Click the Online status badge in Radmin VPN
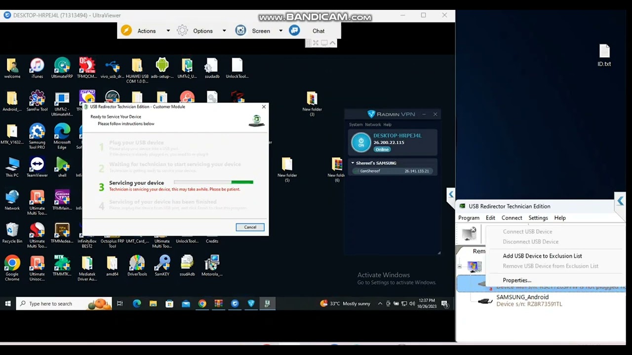This screenshot has width=632, height=355. (382, 149)
